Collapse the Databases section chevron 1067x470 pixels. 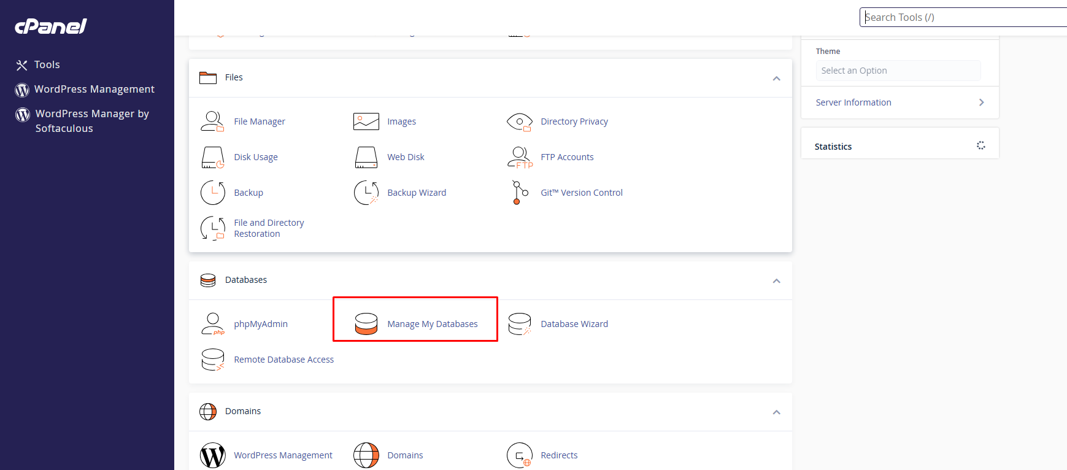tap(776, 281)
